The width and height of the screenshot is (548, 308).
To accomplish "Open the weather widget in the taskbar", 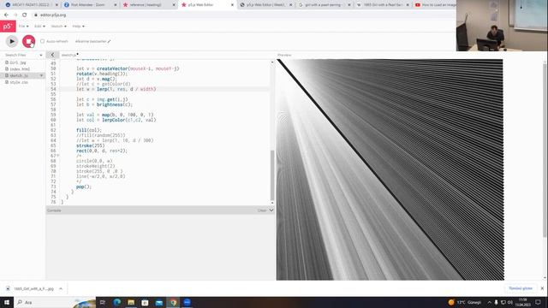I will 464,302.
